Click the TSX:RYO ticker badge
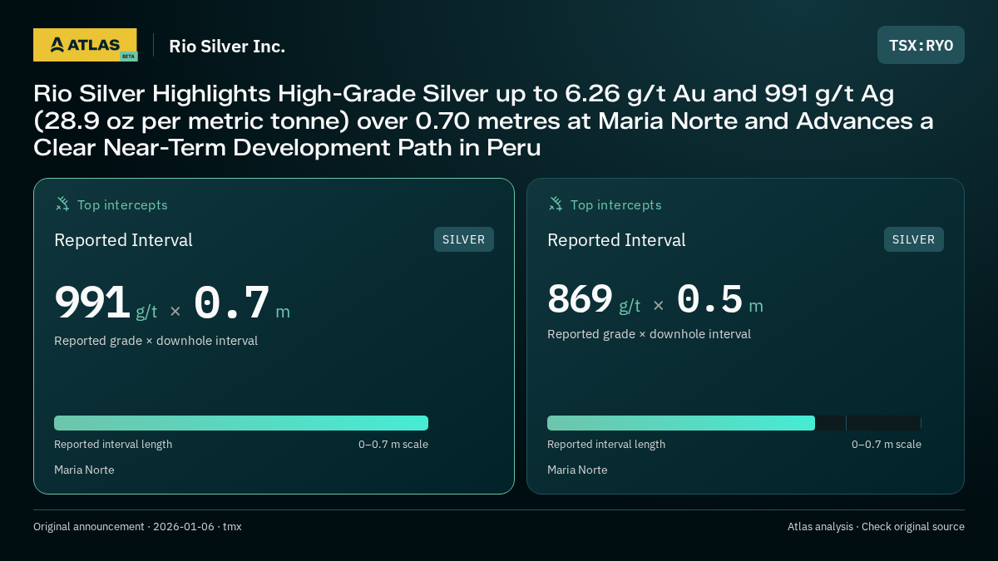Image resolution: width=998 pixels, height=561 pixels. pos(921,45)
